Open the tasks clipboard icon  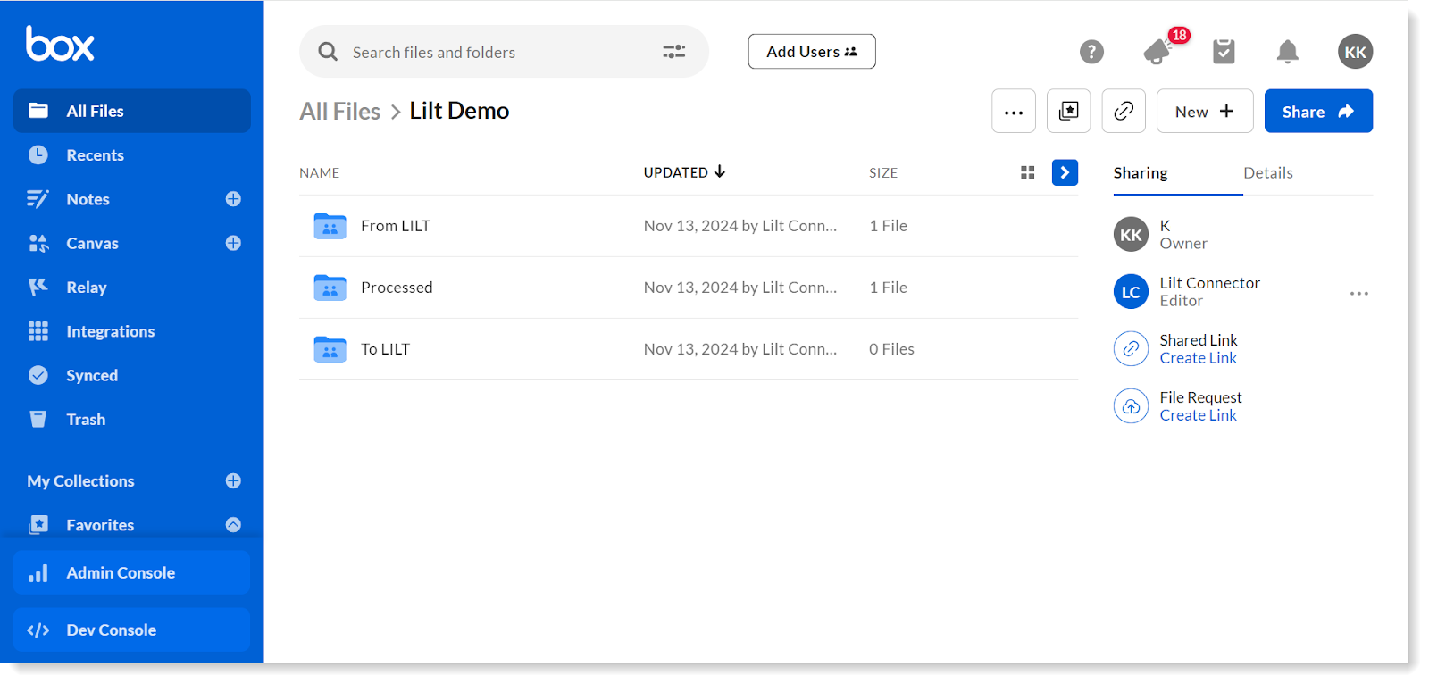tap(1224, 52)
